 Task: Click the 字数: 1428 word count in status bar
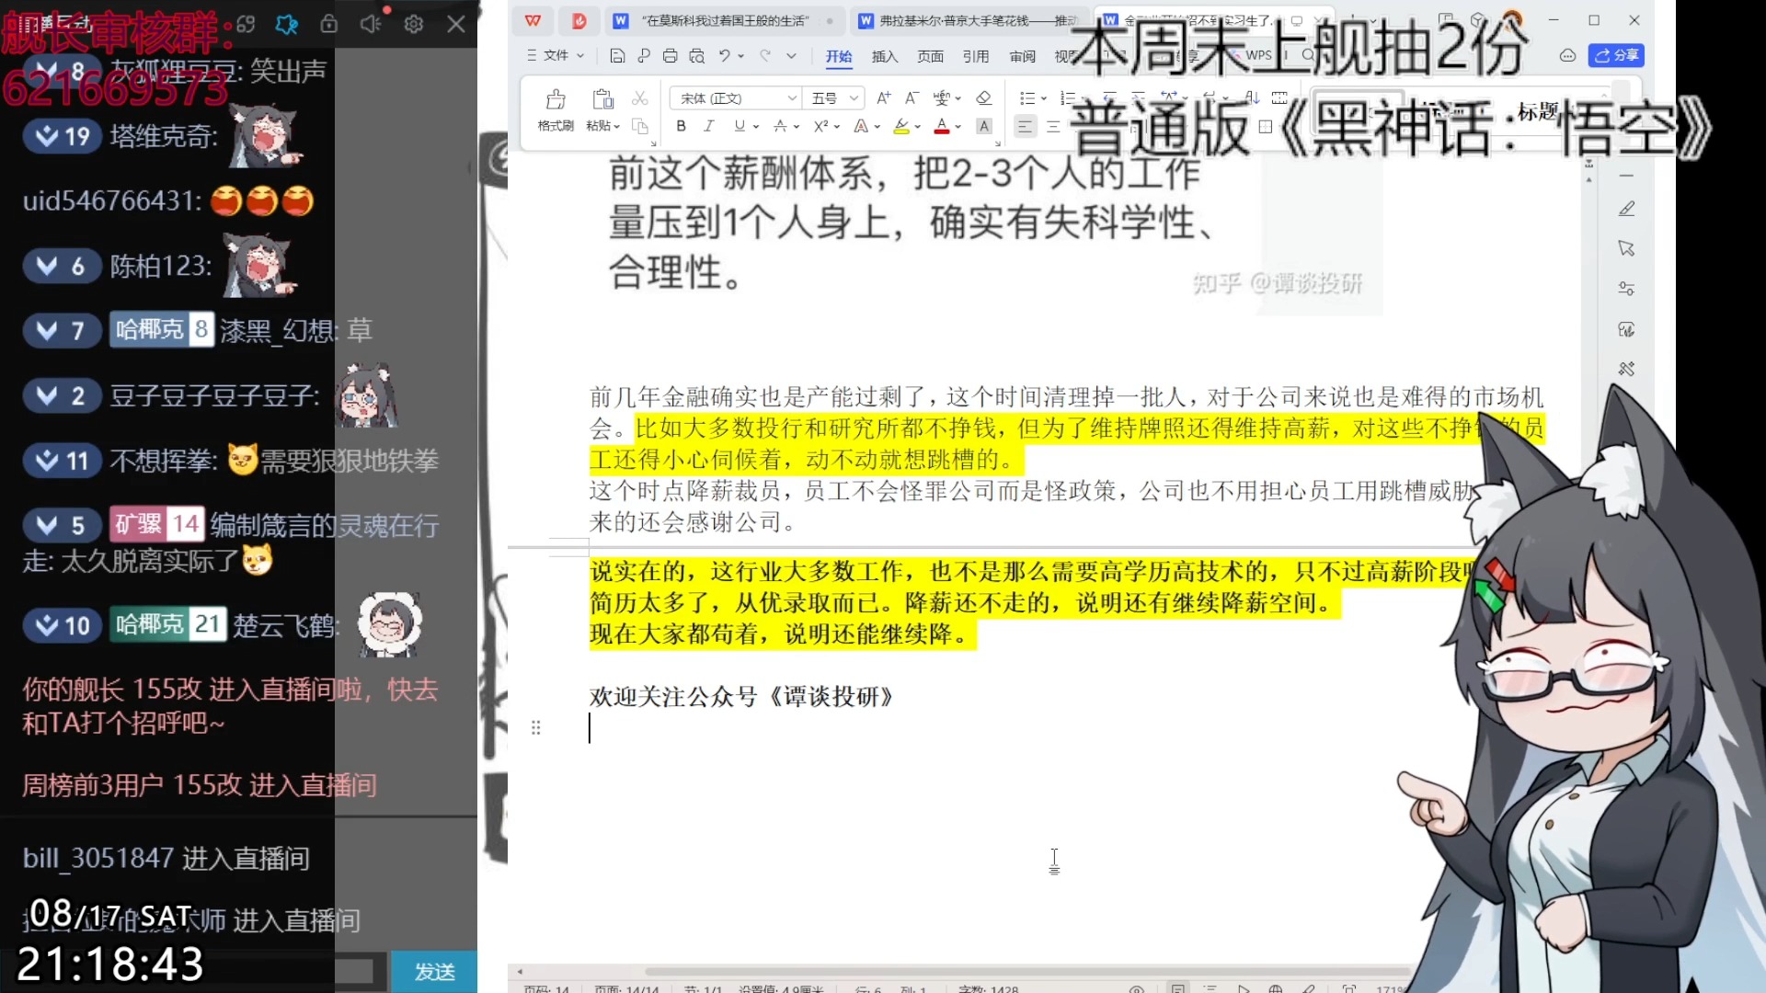click(x=988, y=988)
